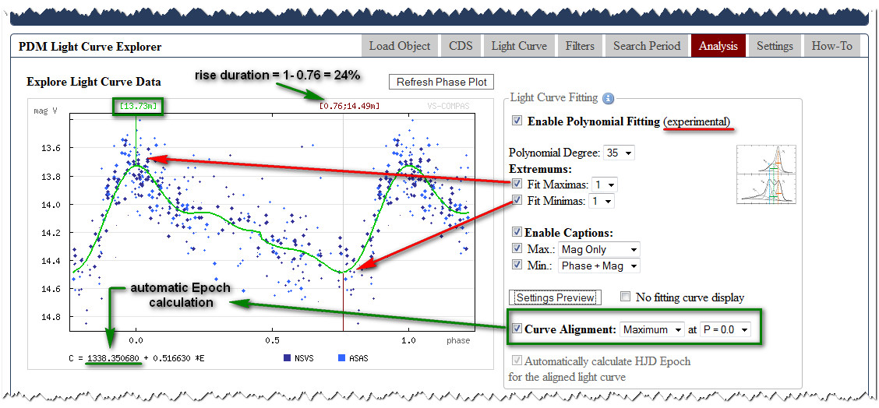Enable No fitting curve display option
The height and width of the screenshot is (408, 879).
coord(625,297)
